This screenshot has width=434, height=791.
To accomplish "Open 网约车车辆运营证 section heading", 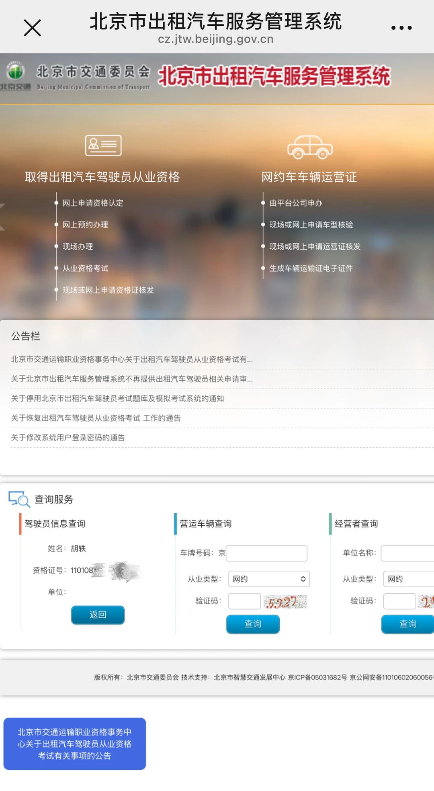I will [x=309, y=177].
